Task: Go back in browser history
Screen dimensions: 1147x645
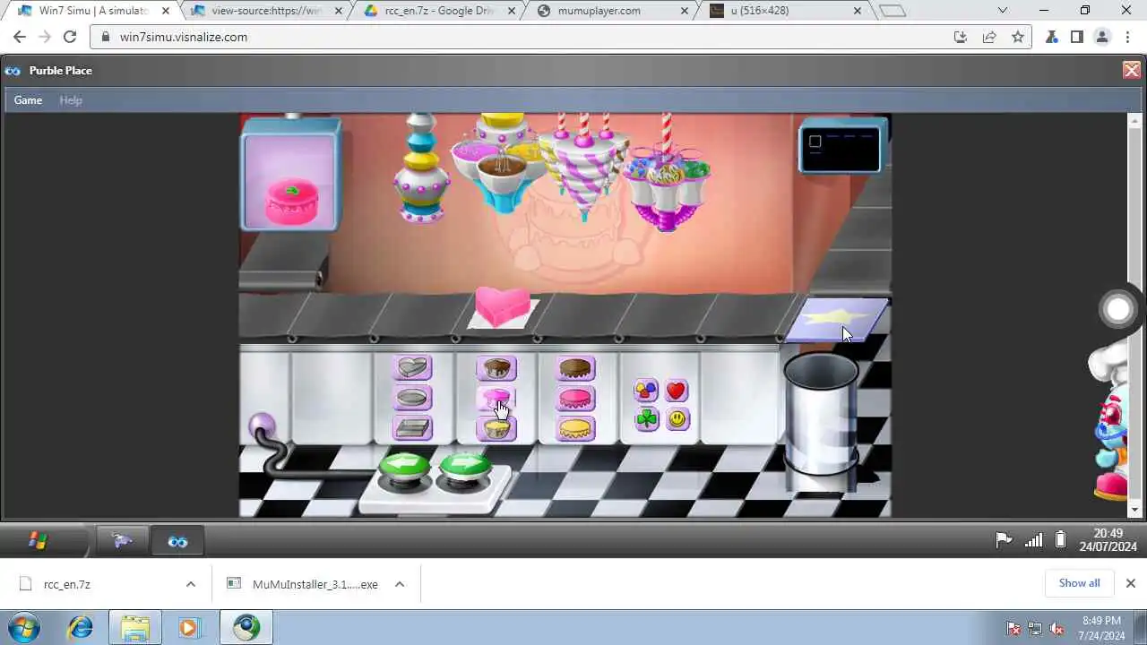Action: pos(20,37)
